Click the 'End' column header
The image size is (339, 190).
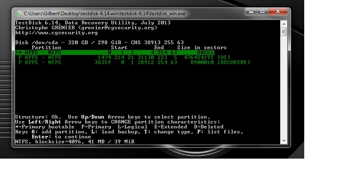pyautogui.click(x=159, y=47)
